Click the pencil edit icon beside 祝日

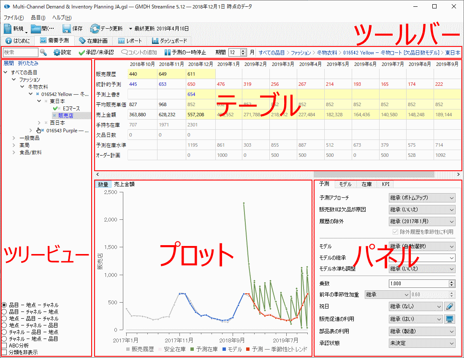click(450, 306)
